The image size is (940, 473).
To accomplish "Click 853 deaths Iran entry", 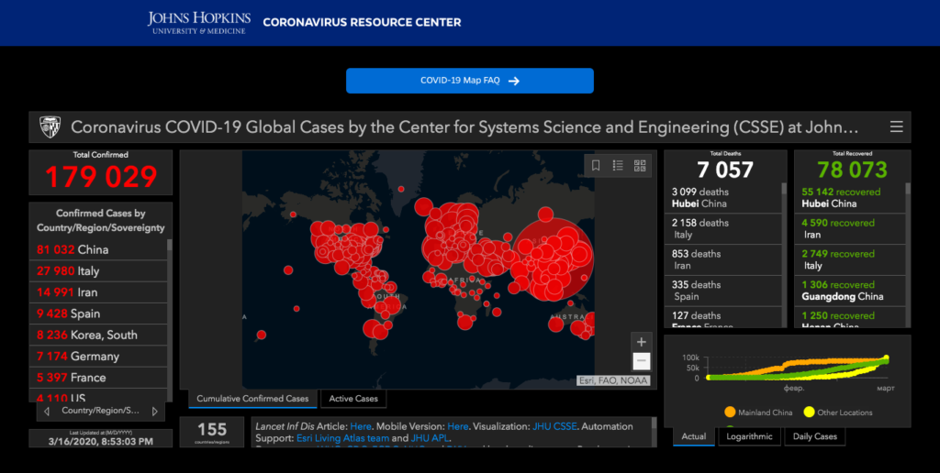I will pos(722,259).
